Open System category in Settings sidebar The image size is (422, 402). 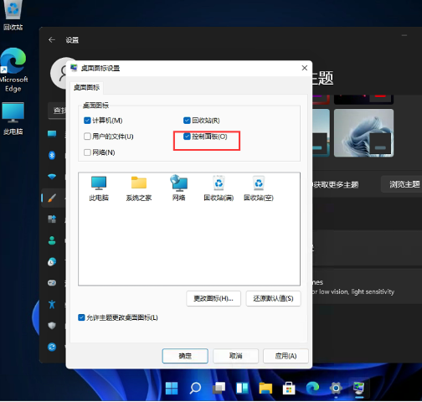tap(52, 134)
